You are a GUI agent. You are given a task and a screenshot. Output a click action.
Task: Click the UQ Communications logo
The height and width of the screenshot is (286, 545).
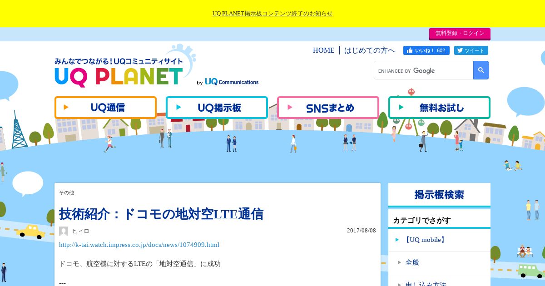coord(232,82)
